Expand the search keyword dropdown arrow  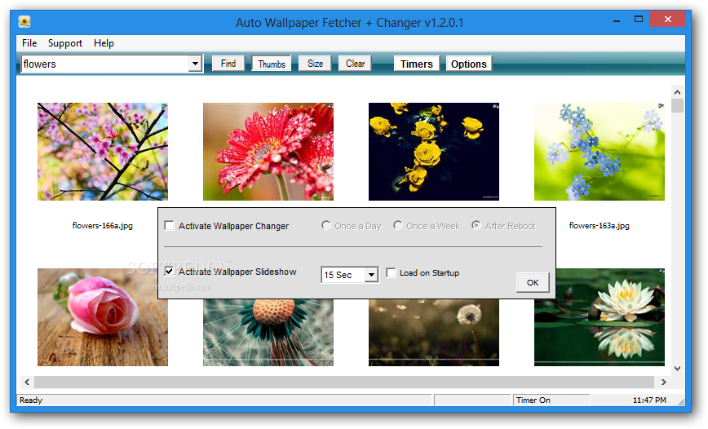195,64
